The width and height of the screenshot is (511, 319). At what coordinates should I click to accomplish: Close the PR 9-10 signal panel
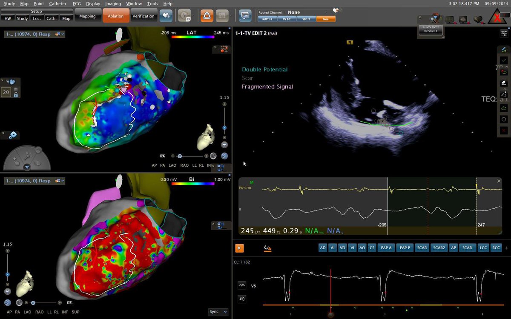tap(499, 181)
